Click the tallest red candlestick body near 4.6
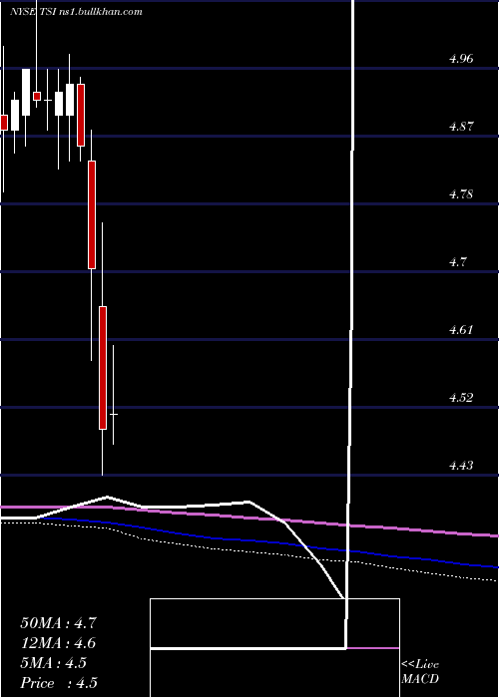The image size is (499, 698). [x=103, y=368]
